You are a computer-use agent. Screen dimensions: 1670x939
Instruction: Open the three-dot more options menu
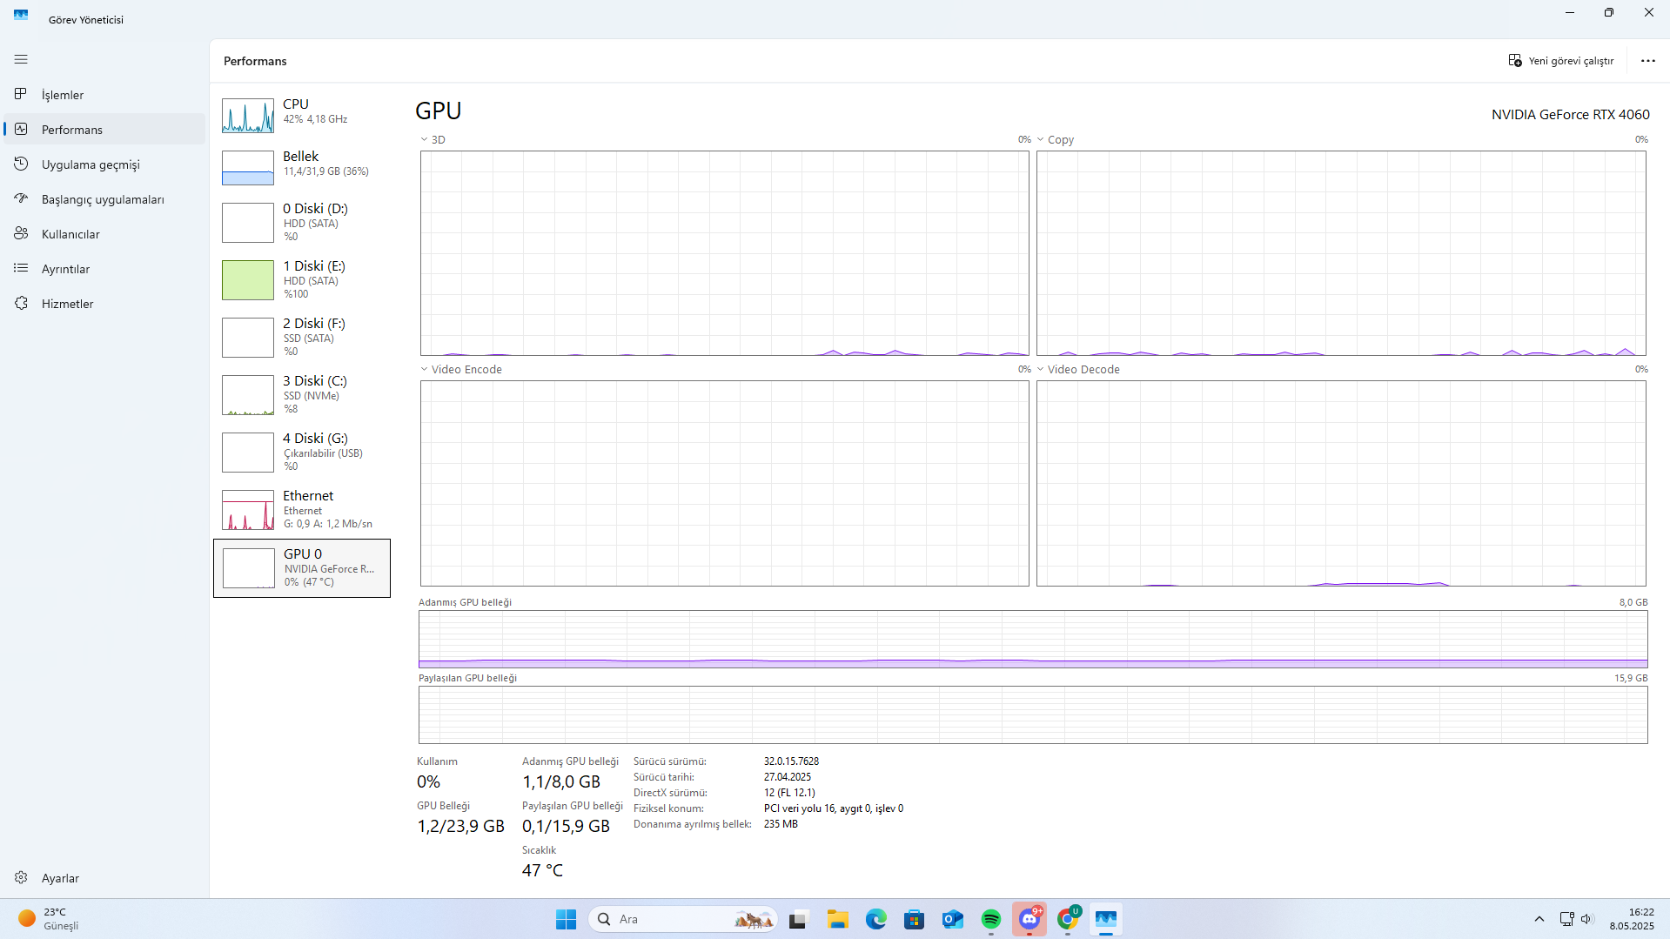(x=1647, y=61)
